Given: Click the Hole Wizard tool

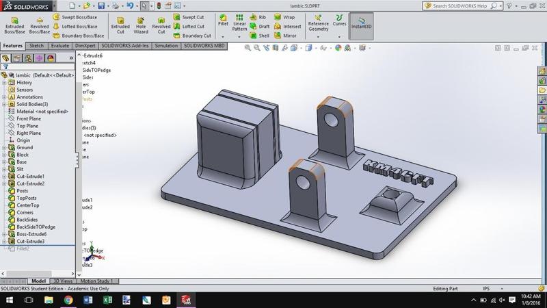Looking at the screenshot, I should pos(140,25).
